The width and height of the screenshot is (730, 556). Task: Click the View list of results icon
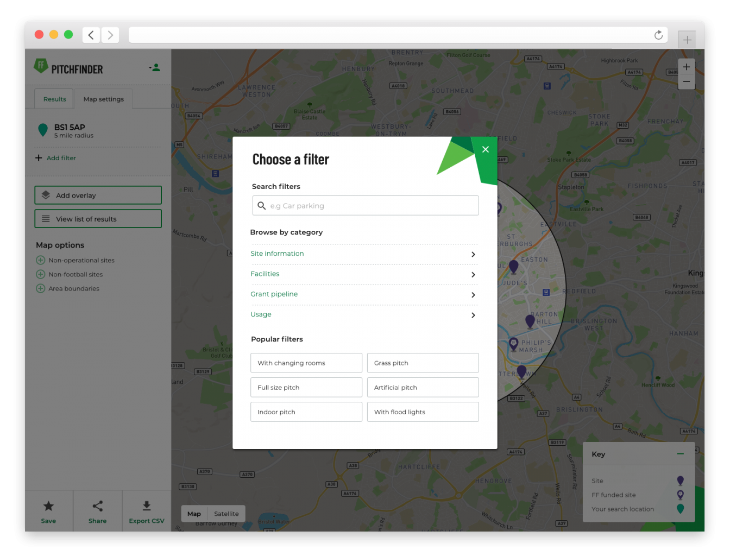tap(46, 218)
